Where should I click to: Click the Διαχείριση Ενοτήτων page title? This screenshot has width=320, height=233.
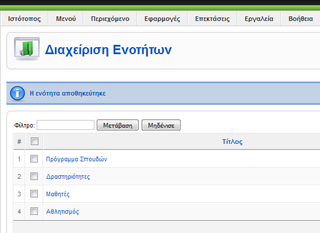tap(108, 50)
